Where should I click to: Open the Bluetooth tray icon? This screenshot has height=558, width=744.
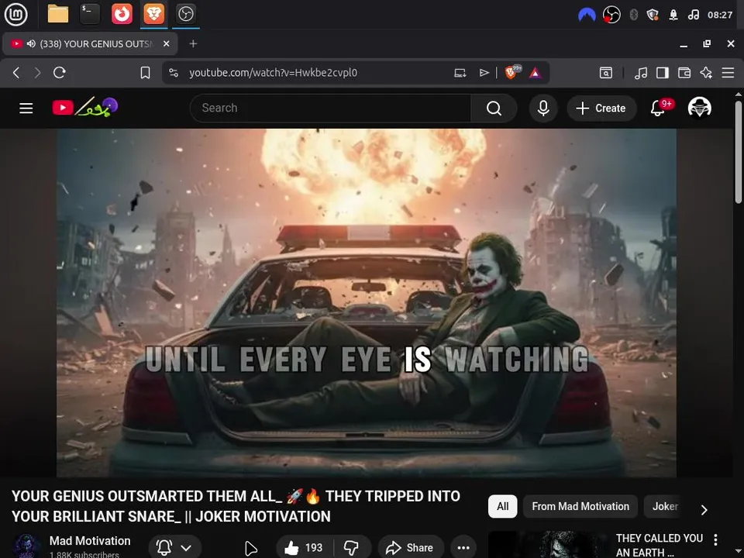click(x=633, y=15)
